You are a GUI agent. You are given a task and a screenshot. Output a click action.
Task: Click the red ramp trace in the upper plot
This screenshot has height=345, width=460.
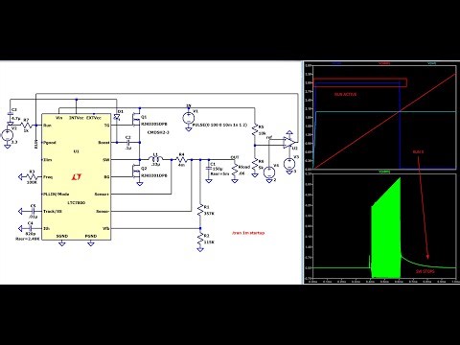click(384, 121)
